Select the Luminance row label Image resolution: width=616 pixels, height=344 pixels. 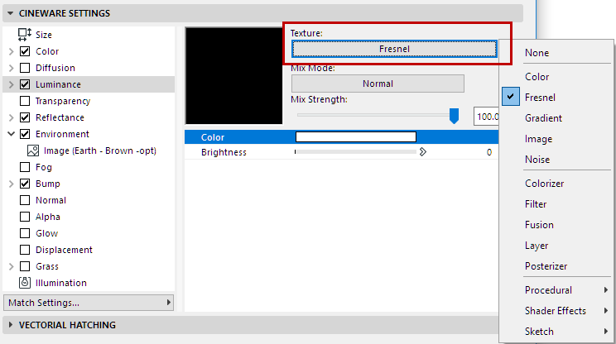(x=58, y=84)
